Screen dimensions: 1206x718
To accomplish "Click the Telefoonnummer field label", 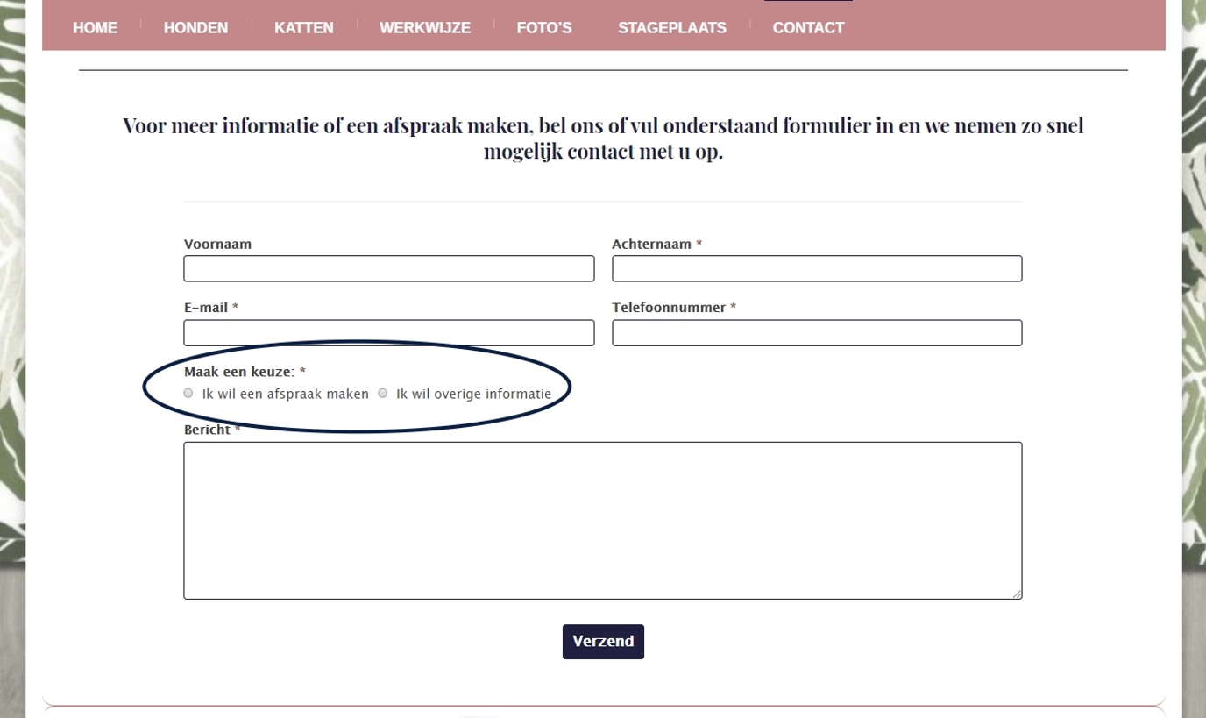I will tap(669, 308).
